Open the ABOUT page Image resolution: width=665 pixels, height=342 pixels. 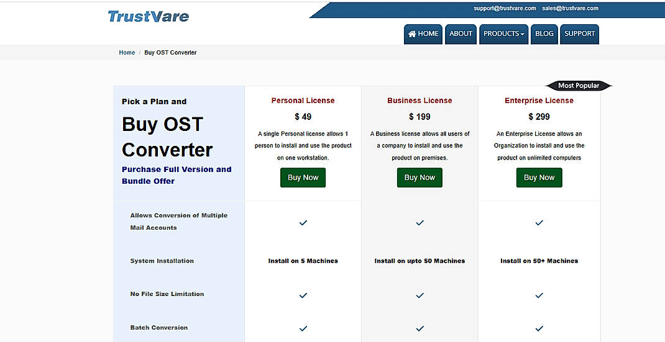[461, 34]
